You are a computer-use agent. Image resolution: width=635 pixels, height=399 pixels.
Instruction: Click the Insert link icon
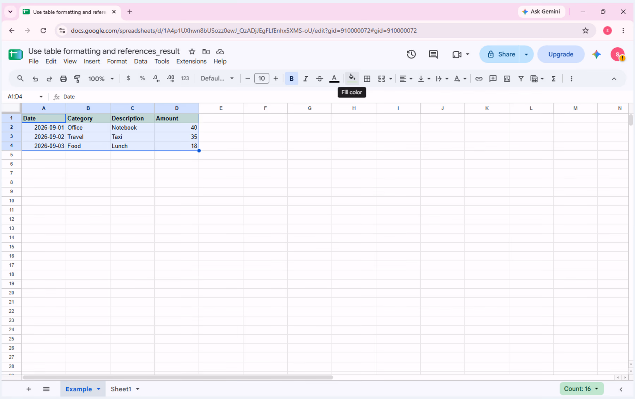coord(479,79)
